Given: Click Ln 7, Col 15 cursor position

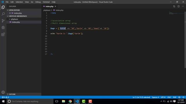Looking at the screenshot, I should tap(141, 97).
